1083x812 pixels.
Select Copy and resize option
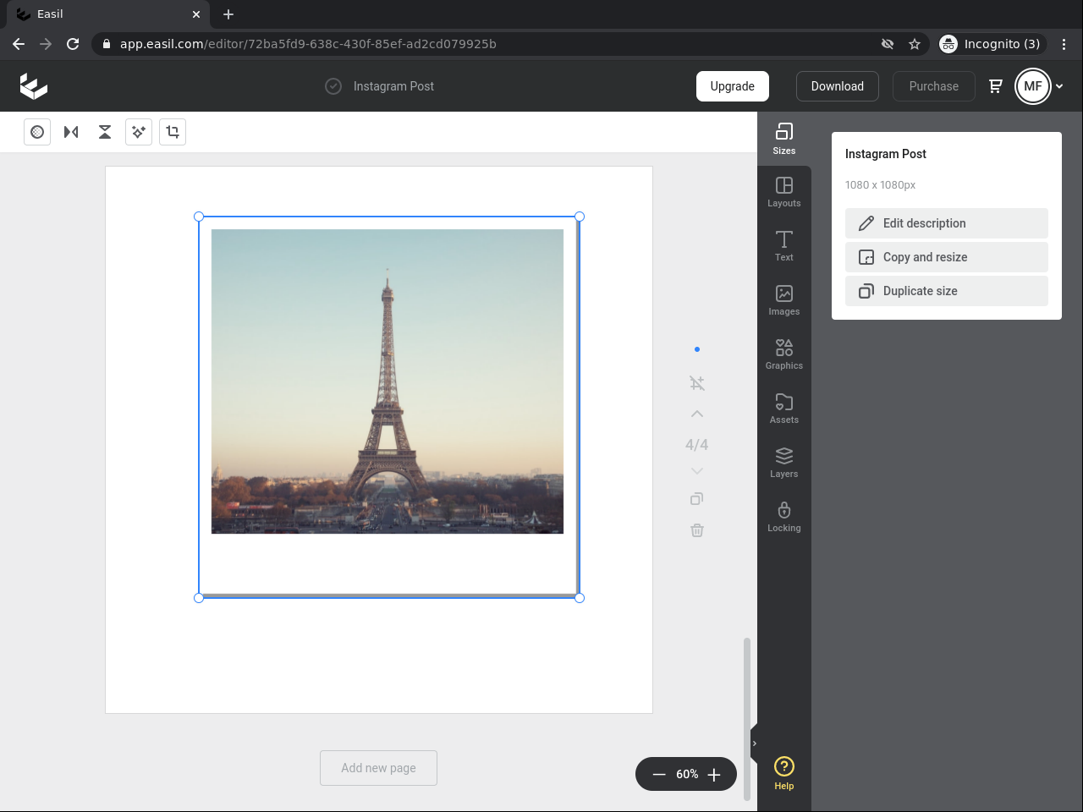pos(947,257)
